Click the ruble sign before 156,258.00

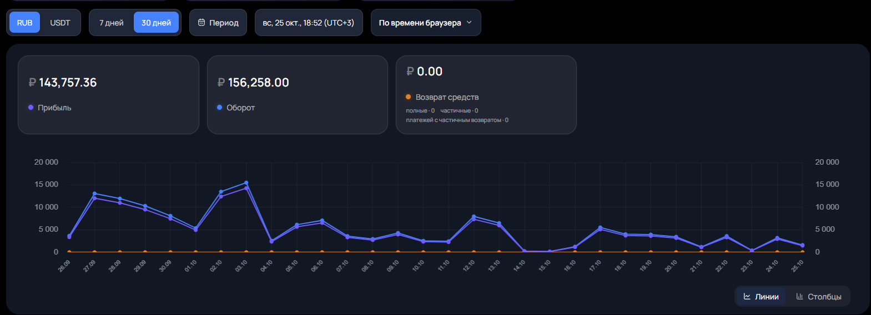pos(221,83)
